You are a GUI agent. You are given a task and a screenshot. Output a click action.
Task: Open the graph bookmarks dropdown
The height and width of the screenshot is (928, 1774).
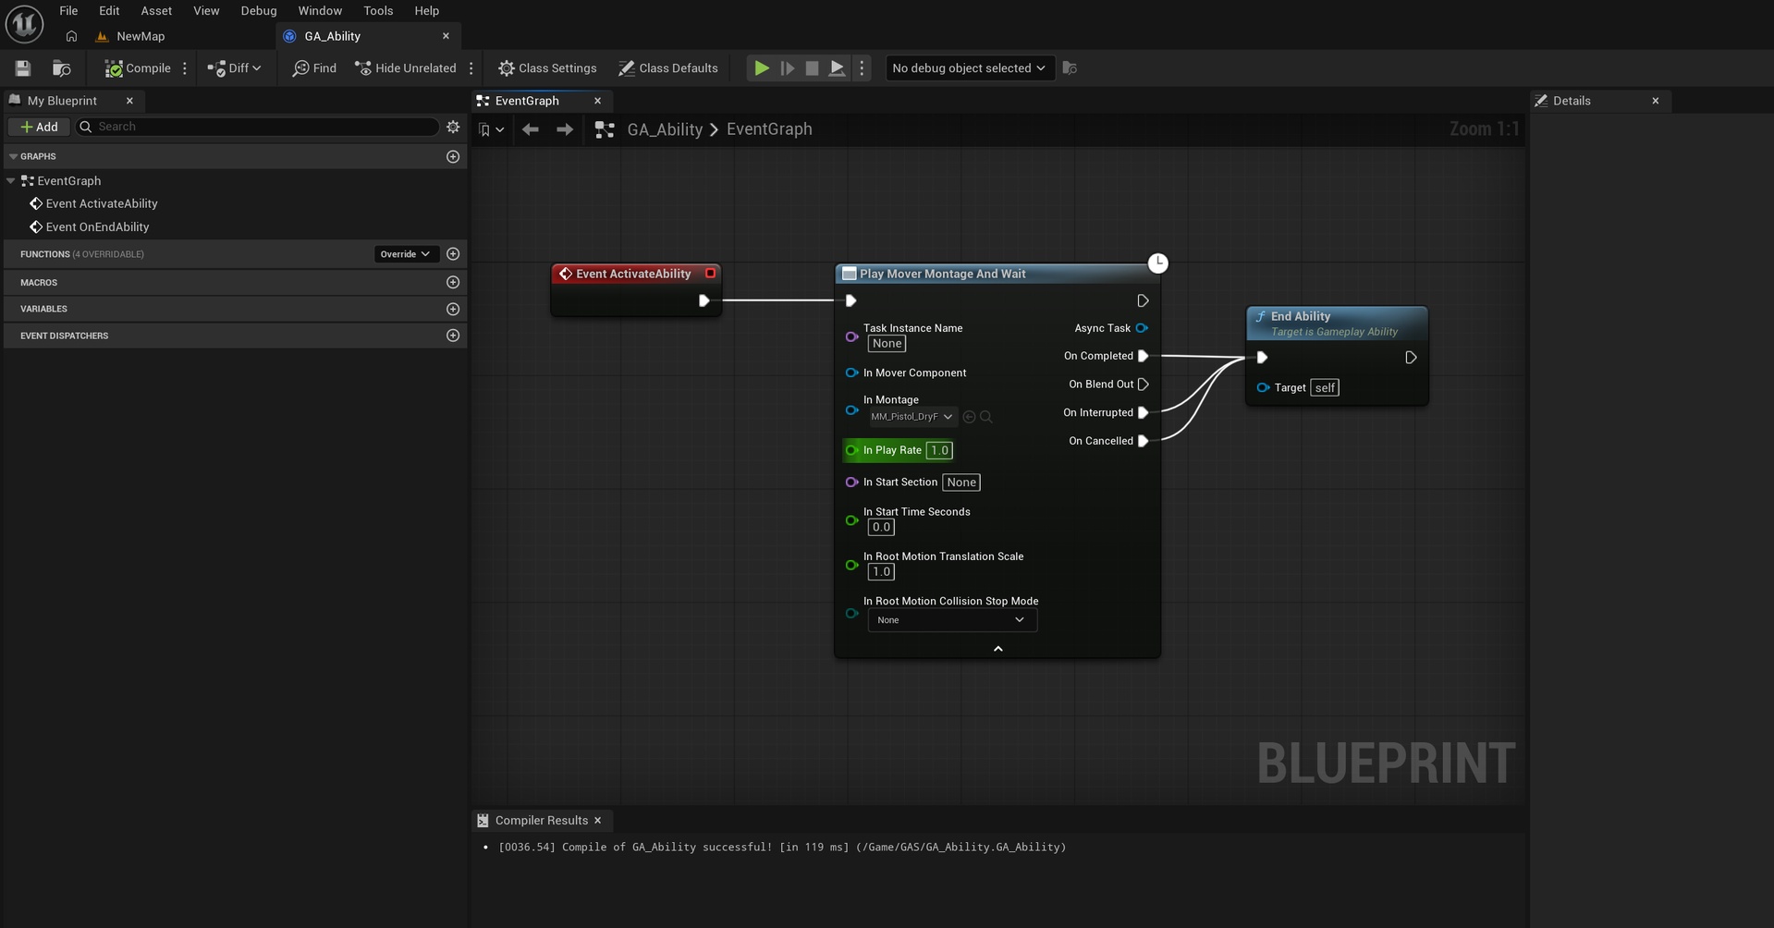click(x=491, y=129)
